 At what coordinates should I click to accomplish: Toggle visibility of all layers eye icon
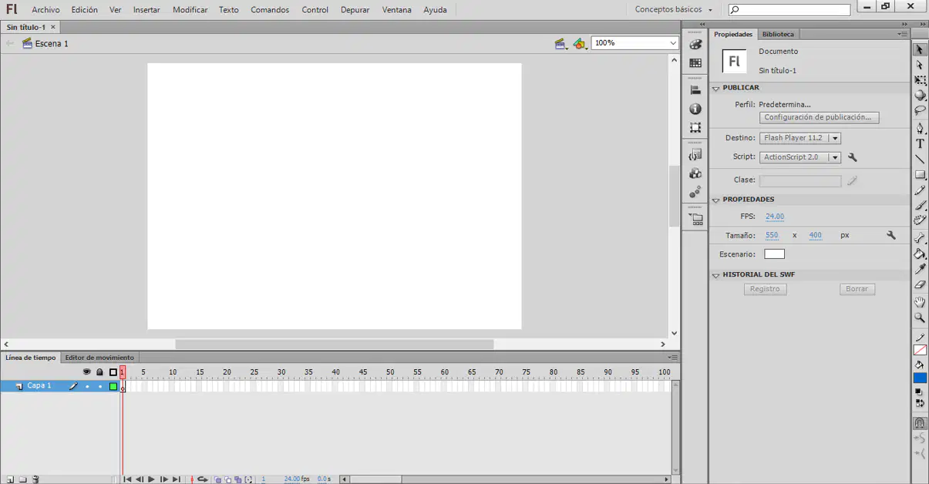click(86, 372)
